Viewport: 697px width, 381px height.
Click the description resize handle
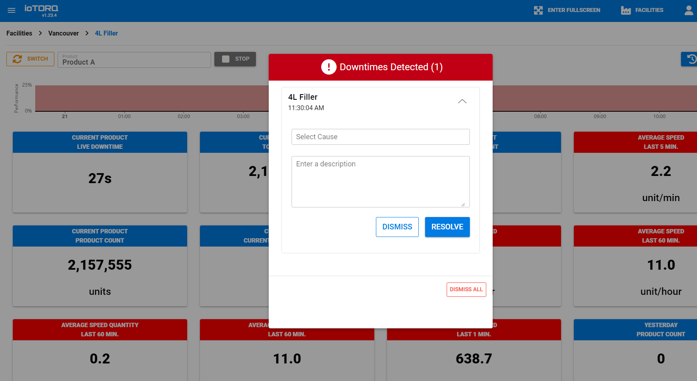463,204
